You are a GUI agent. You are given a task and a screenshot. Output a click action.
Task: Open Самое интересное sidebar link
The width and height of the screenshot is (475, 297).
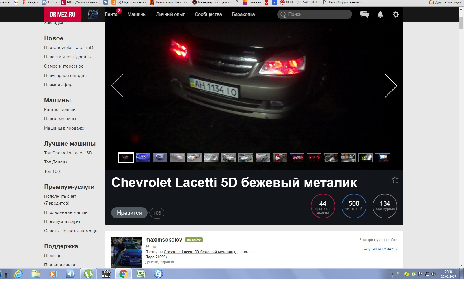pyautogui.click(x=64, y=66)
